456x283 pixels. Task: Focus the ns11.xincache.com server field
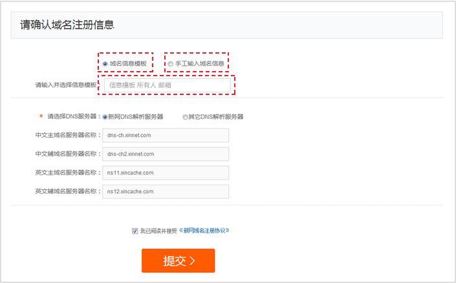[x=166, y=173]
